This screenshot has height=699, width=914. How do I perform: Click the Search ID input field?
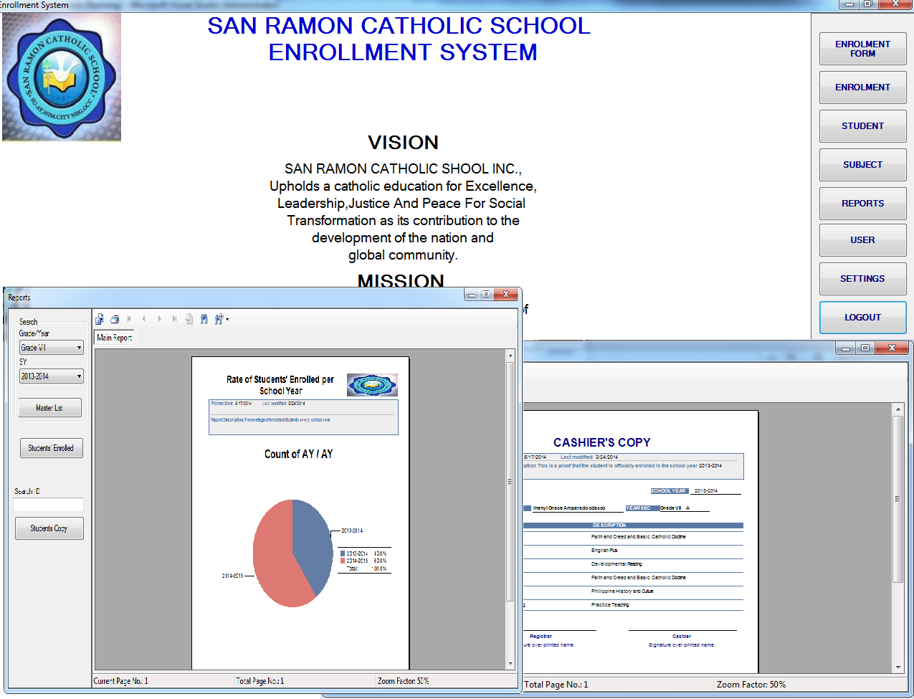pos(49,505)
